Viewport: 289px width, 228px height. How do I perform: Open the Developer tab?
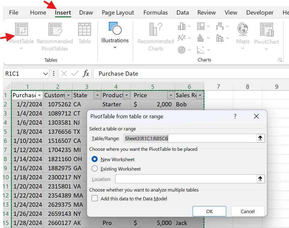pos(260,12)
